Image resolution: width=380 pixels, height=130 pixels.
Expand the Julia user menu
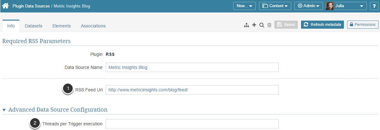(x=346, y=6)
